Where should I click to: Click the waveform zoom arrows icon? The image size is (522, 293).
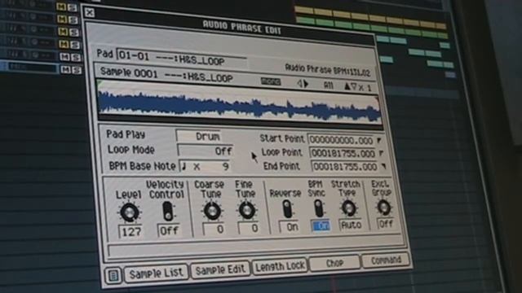(x=350, y=87)
